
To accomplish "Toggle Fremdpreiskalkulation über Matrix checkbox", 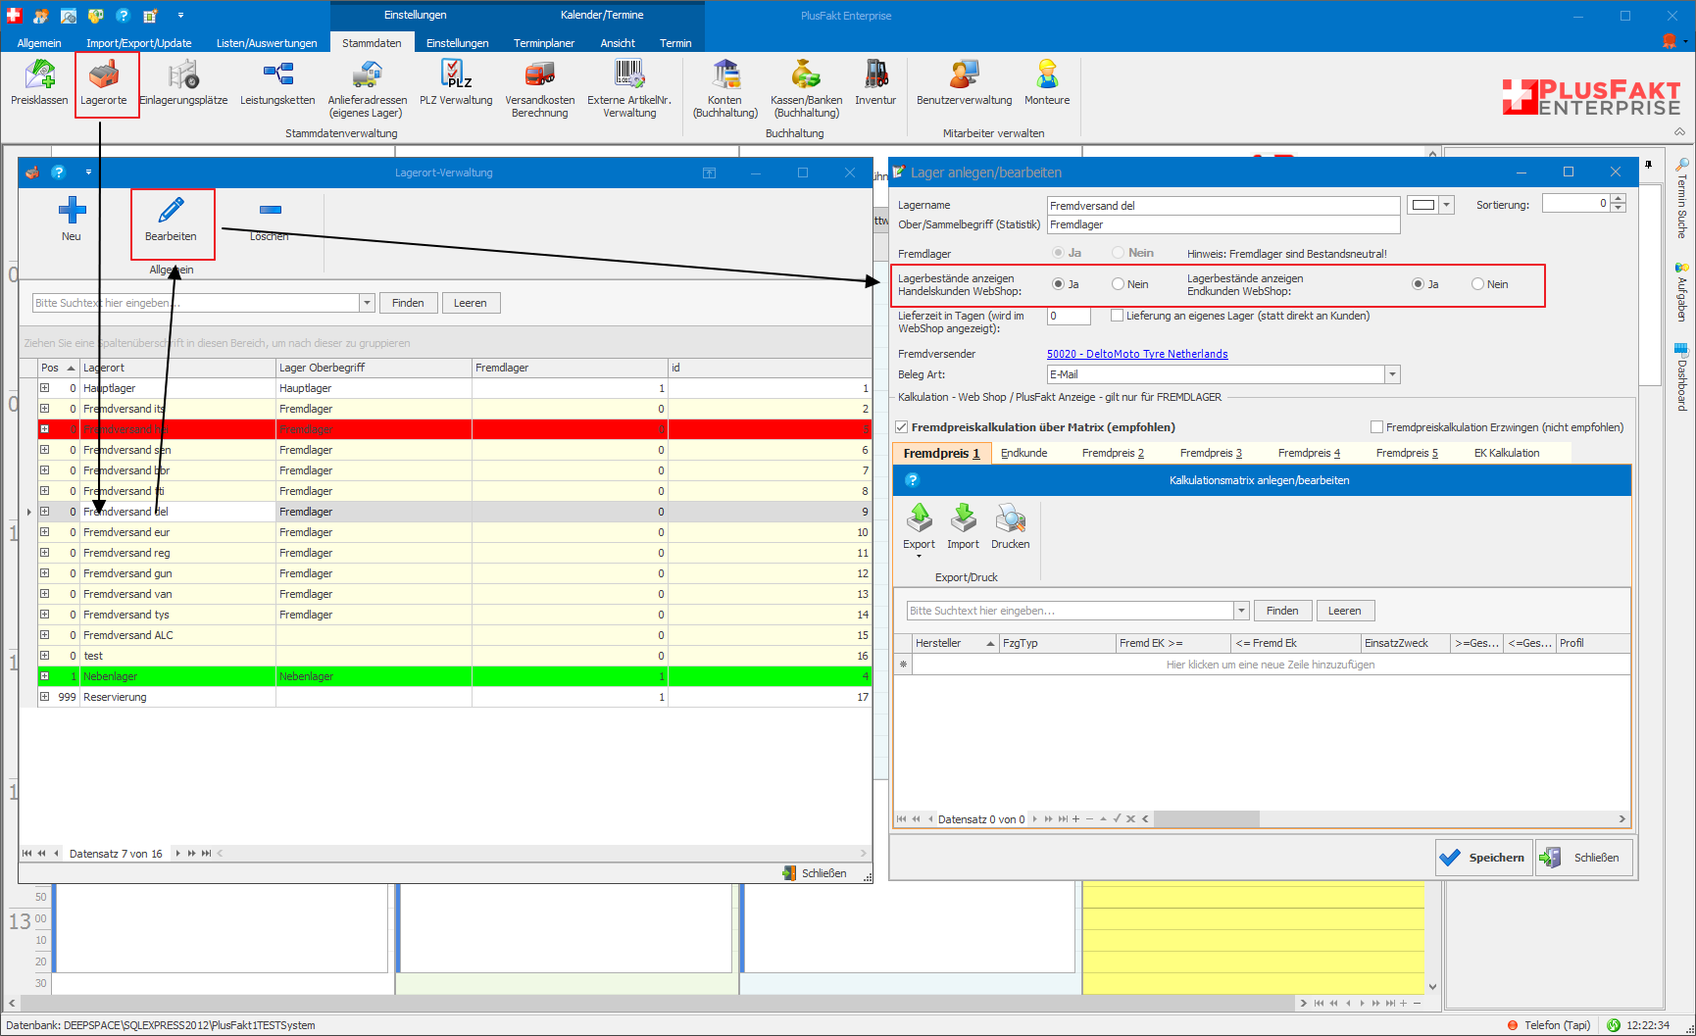I will point(901,427).
